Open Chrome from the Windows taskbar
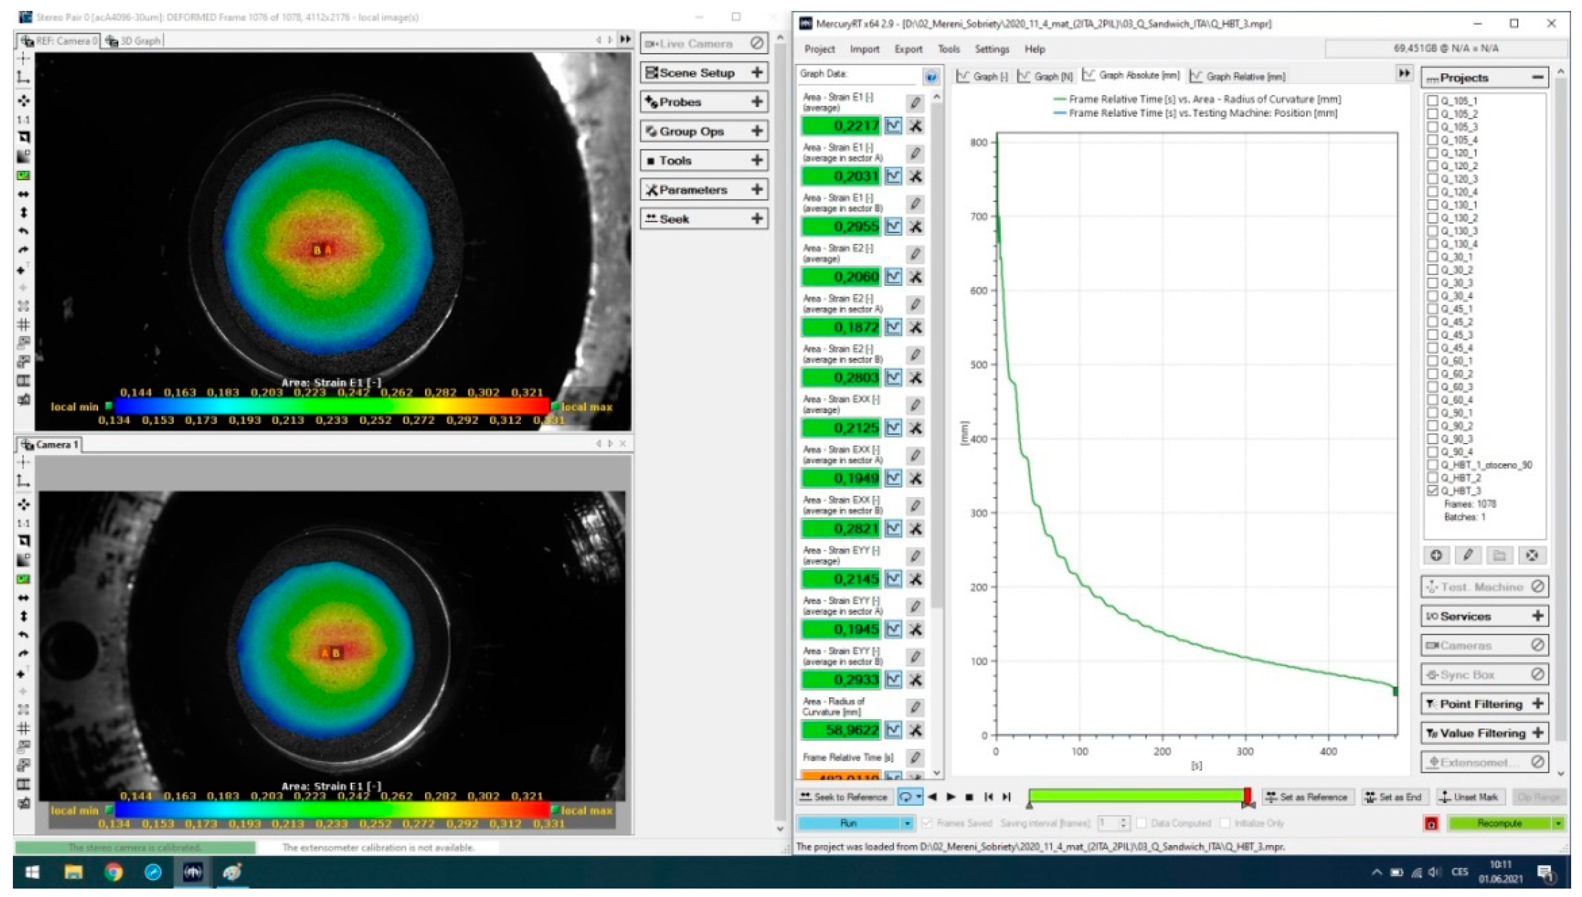Viewport: 1582px width, 897px height. click(113, 872)
